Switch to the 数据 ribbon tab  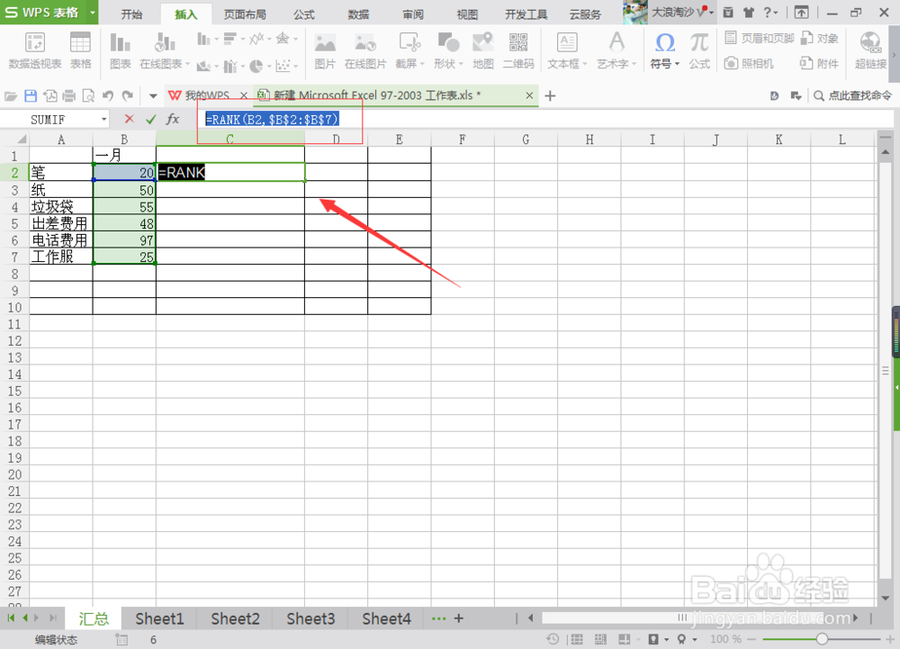click(x=358, y=14)
